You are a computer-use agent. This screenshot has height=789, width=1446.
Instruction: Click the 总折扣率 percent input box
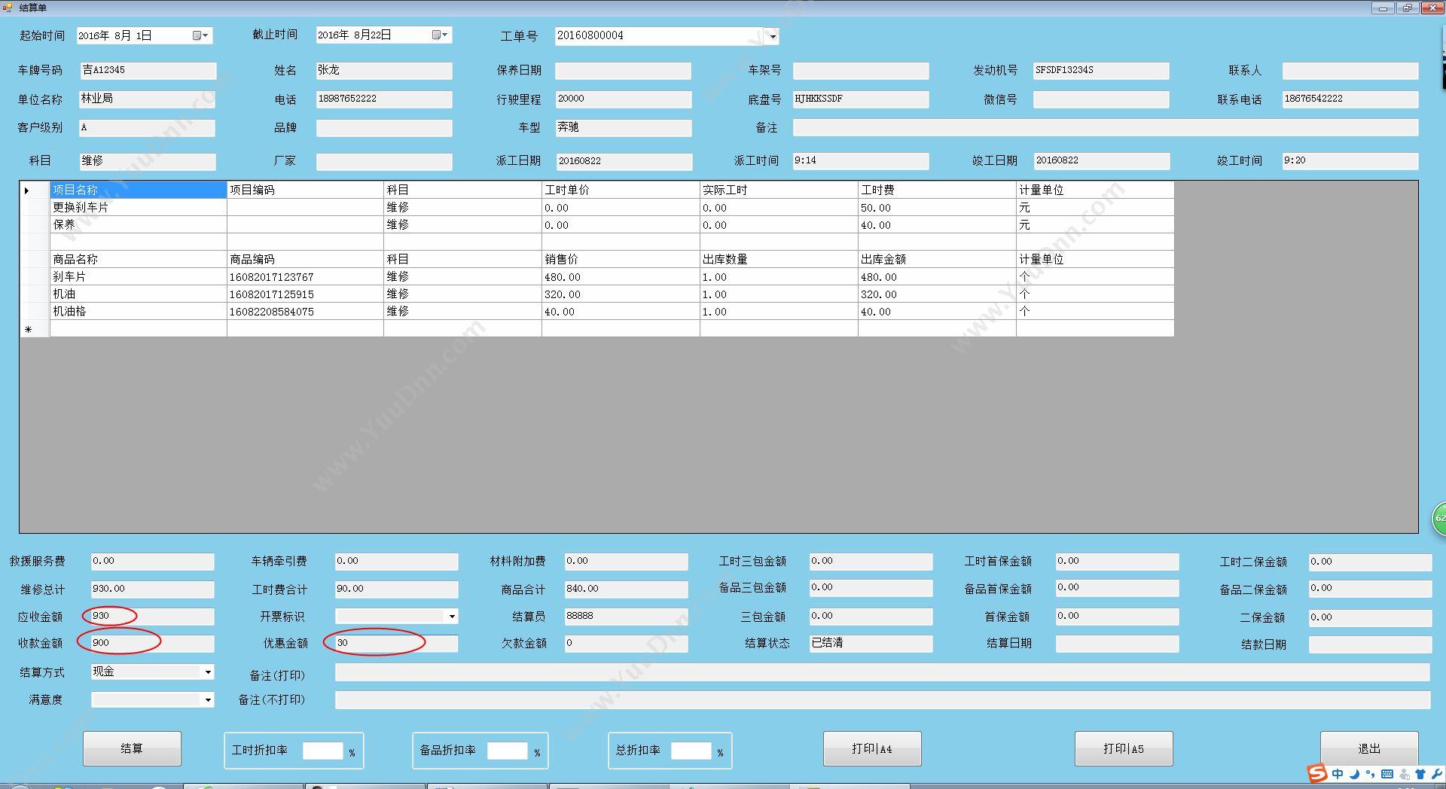(x=691, y=751)
